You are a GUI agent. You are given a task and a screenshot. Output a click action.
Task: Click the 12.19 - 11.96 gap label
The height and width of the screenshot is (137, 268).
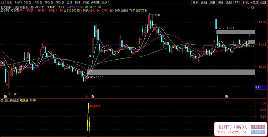click(x=225, y=28)
